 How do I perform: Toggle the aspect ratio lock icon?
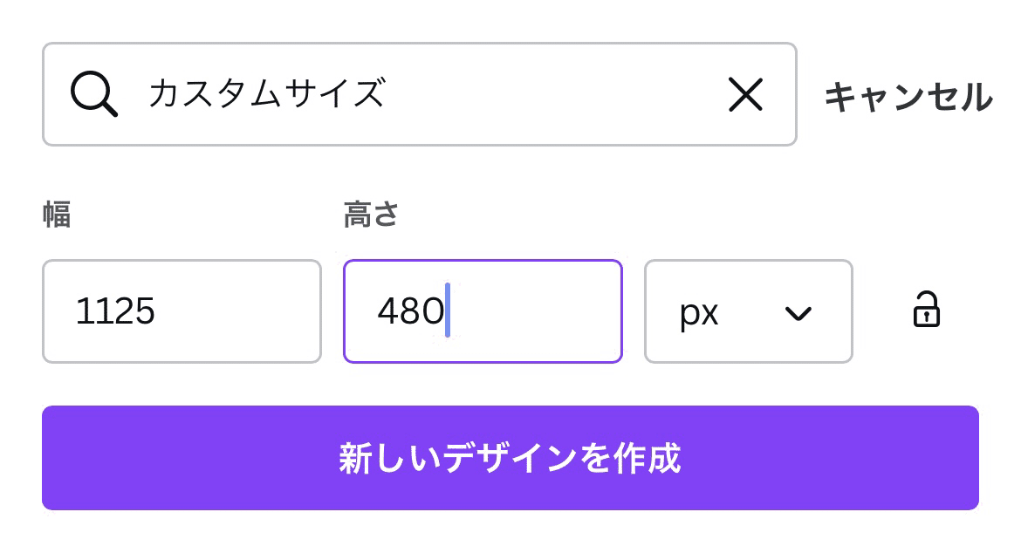926,309
